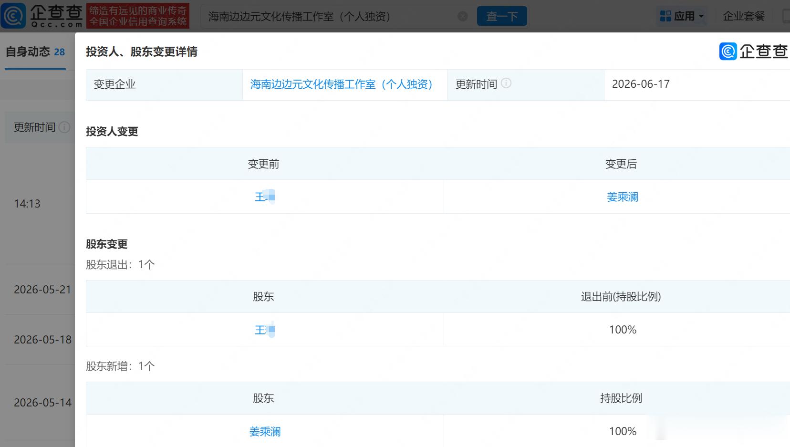Focus the company search input field
This screenshot has height=447, width=790.
click(x=332, y=16)
